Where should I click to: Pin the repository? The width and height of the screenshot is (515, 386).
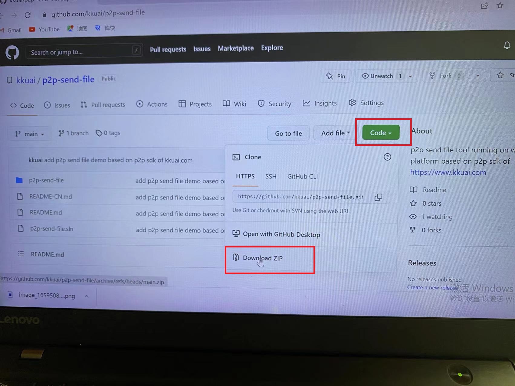tap(336, 76)
